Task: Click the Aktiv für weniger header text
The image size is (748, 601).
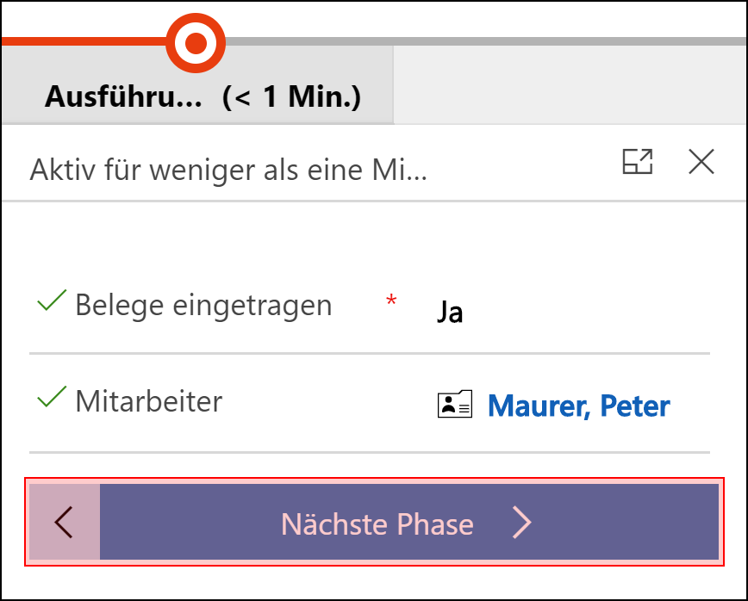Action: tap(228, 170)
